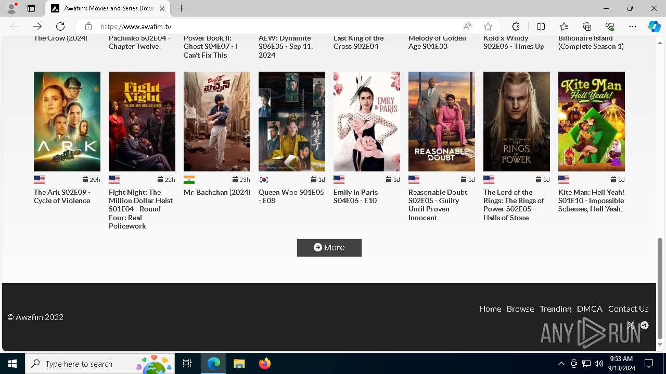
Task: Open the Home footer link
Action: click(490, 309)
